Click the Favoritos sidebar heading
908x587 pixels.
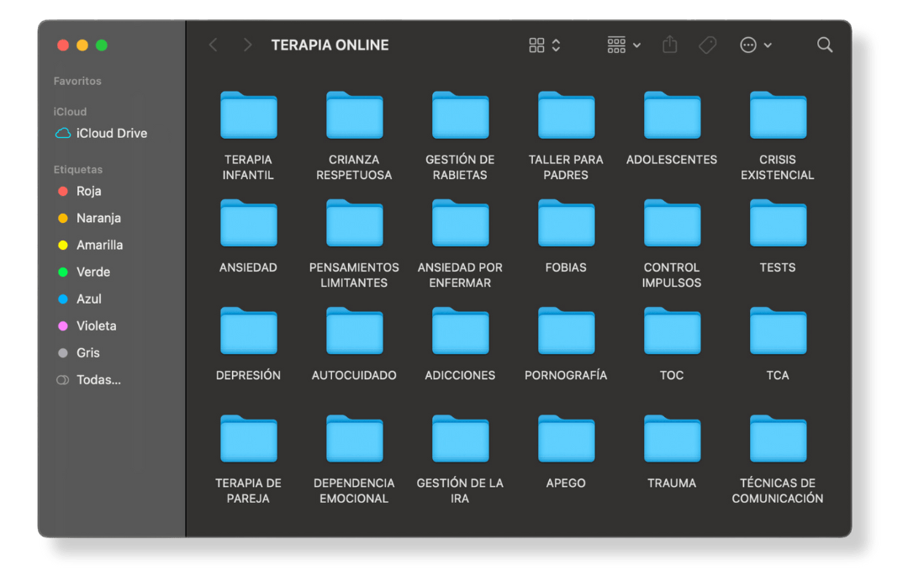pyautogui.click(x=77, y=81)
